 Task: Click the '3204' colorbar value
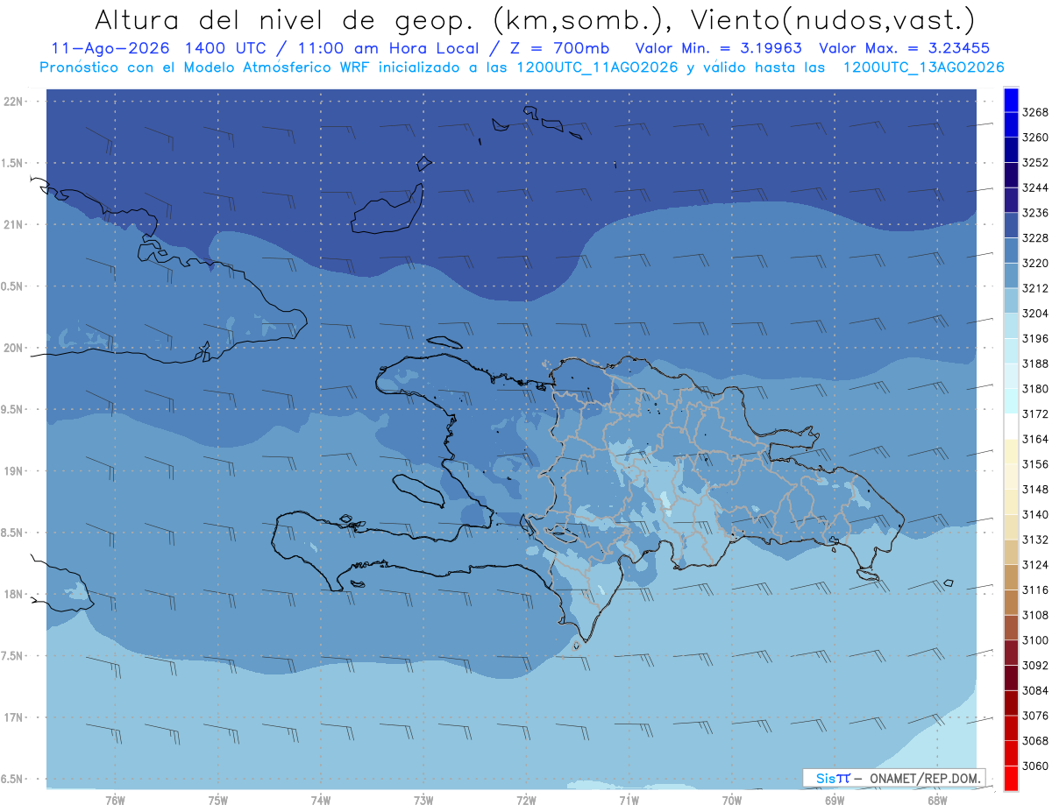1035,314
